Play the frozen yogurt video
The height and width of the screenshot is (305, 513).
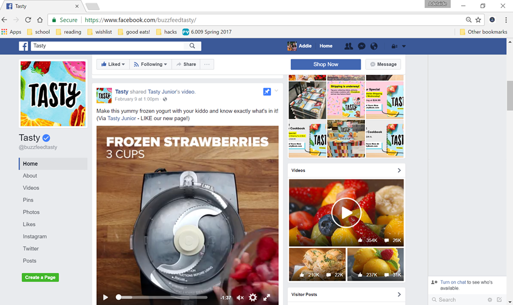[105, 297]
